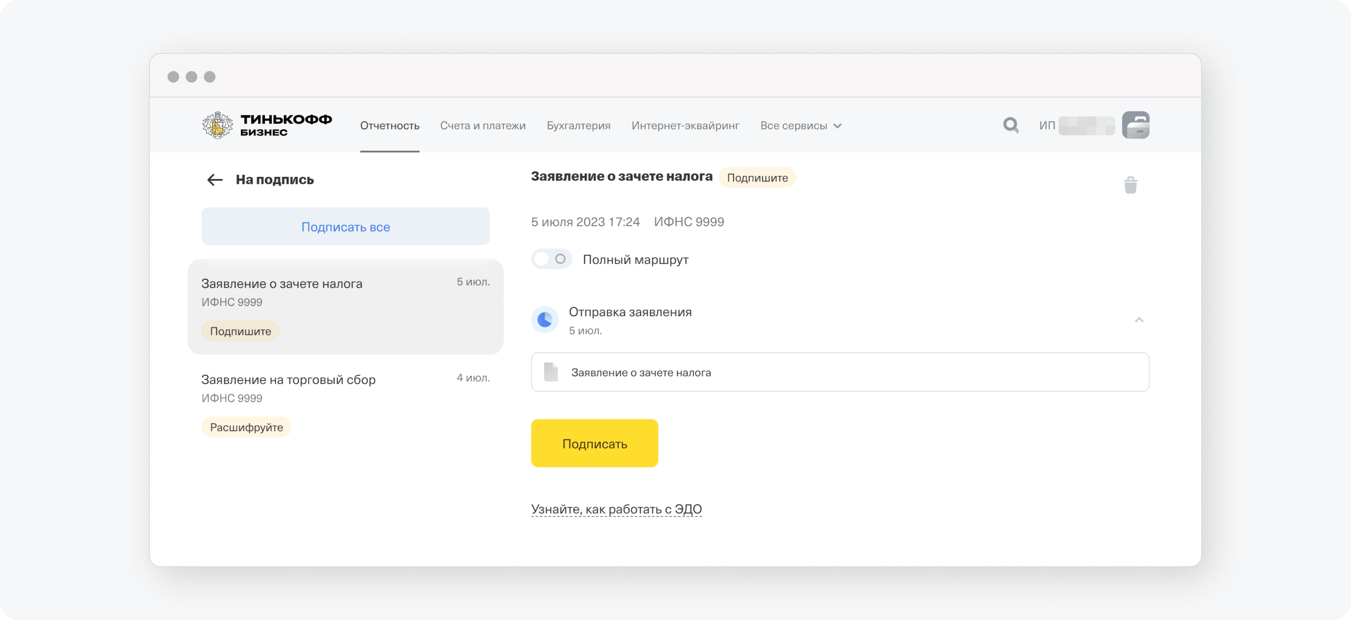Collapse the Отправка заявления section

pyautogui.click(x=1139, y=320)
